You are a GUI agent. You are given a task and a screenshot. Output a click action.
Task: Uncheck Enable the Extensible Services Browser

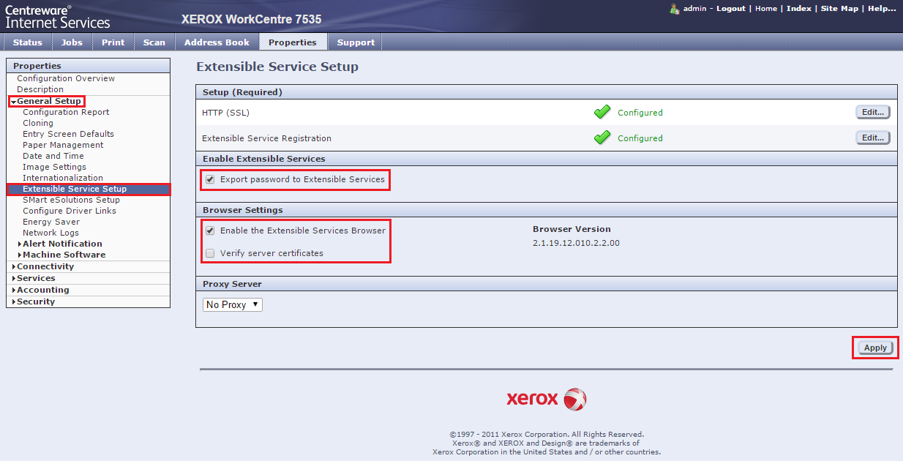(211, 230)
